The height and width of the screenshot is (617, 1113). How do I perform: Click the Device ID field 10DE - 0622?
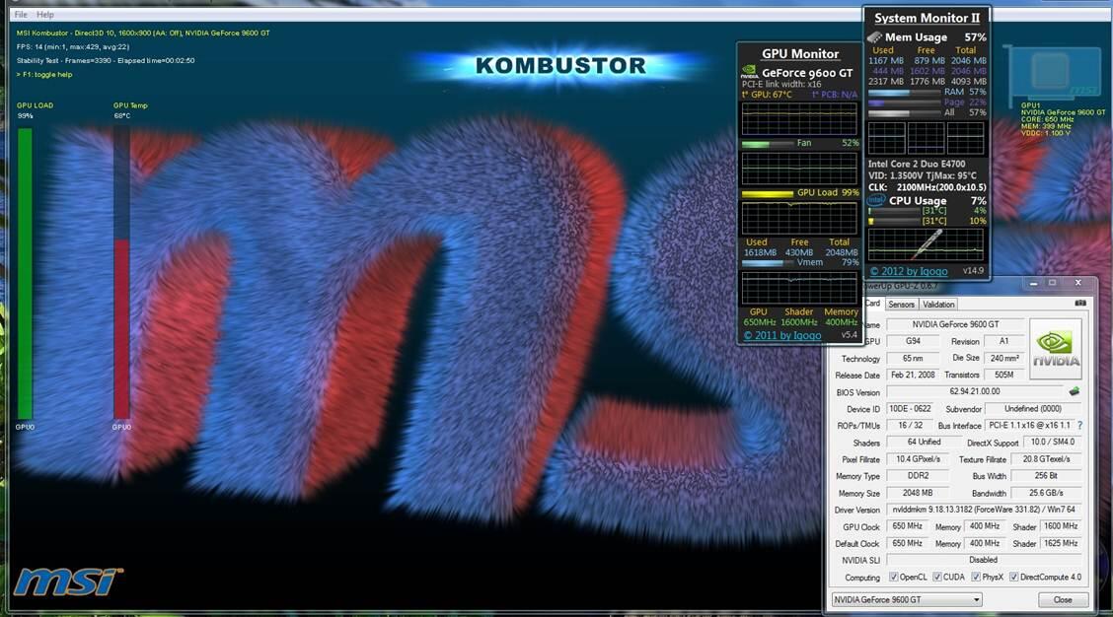(910, 408)
